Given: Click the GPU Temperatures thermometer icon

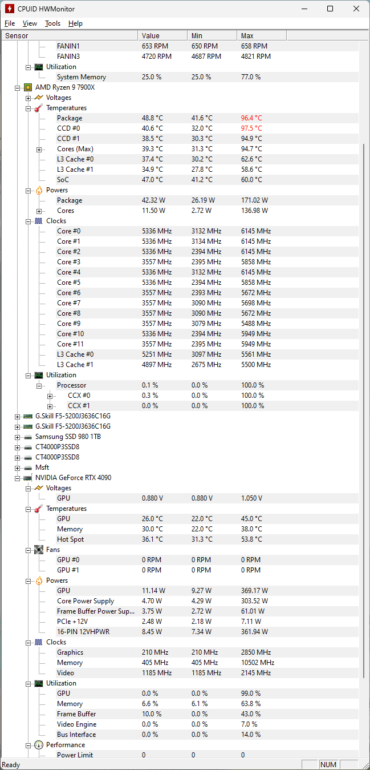Looking at the screenshot, I should pyautogui.click(x=38, y=509).
